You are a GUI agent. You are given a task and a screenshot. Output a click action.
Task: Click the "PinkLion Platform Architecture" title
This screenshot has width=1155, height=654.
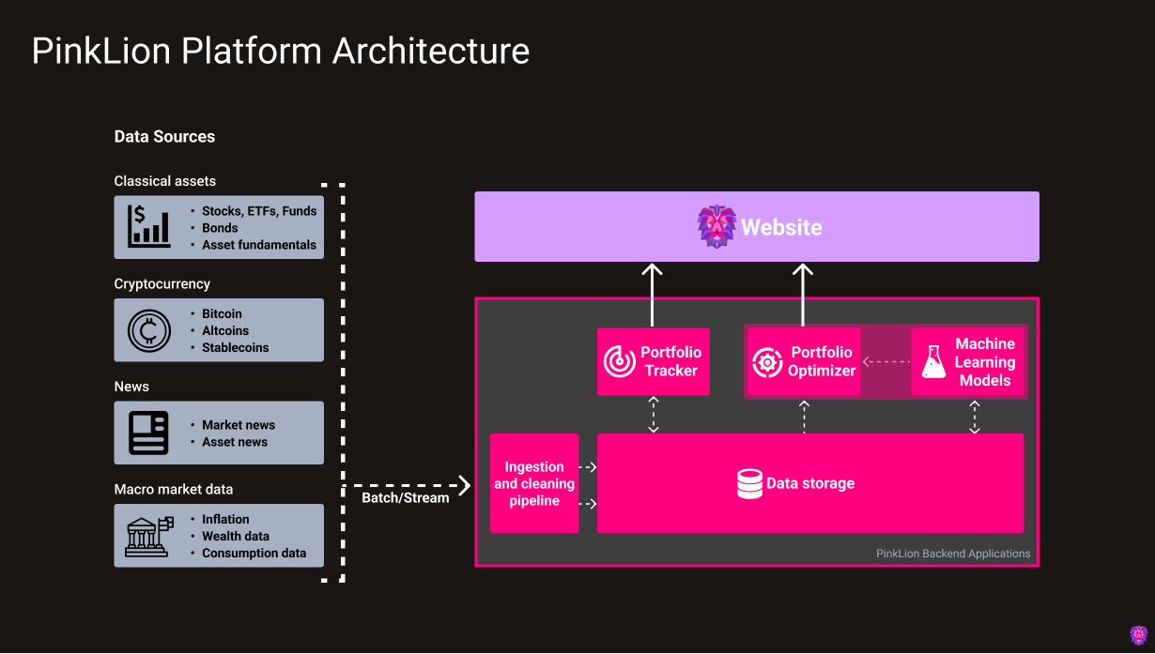coord(281,51)
